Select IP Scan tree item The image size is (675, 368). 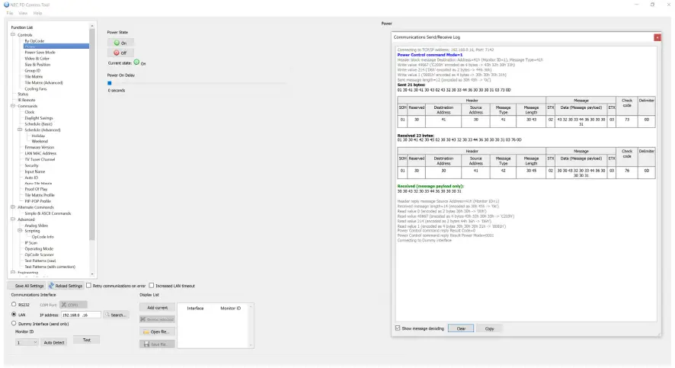(x=30, y=243)
